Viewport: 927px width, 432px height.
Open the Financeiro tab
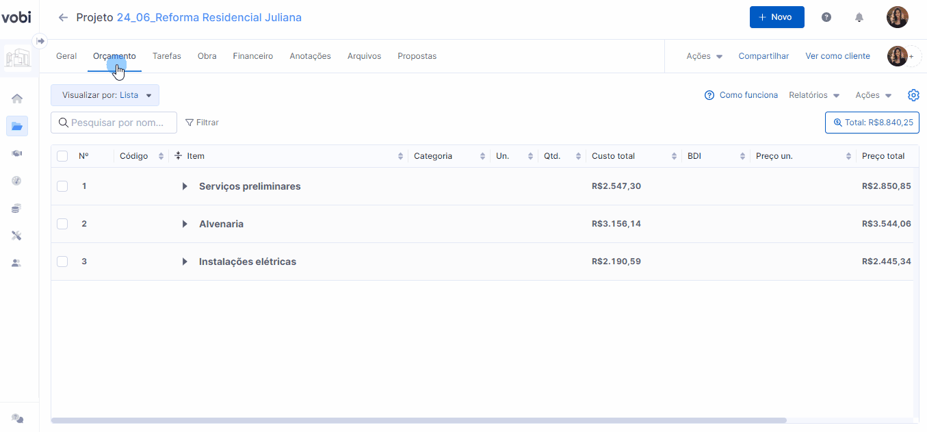pos(253,56)
